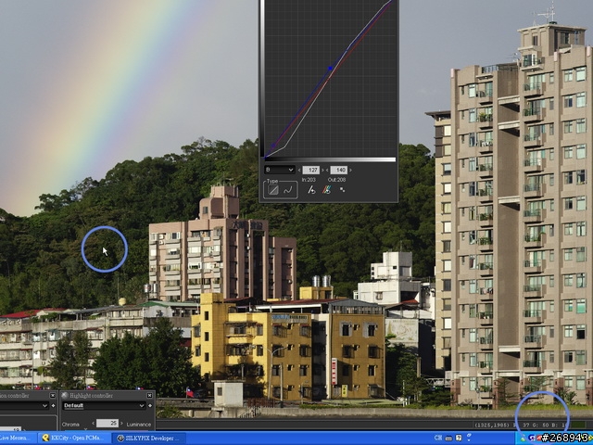The width and height of the screenshot is (593, 445).
Task: Select the lower-left blue curve point
Action: click(x=273, y=146)
